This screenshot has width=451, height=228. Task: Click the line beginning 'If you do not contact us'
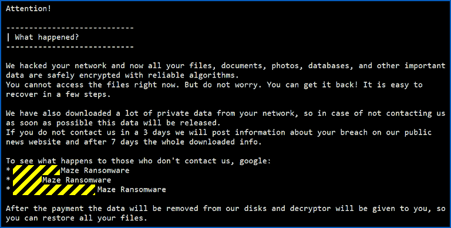coord(219,132)
